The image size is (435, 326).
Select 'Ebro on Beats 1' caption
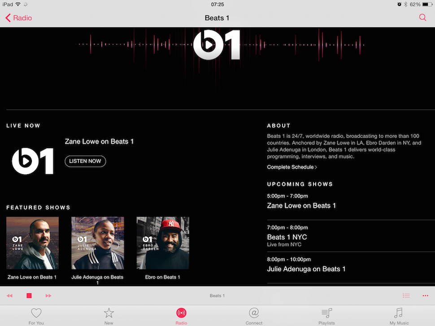tap(163, 277)
